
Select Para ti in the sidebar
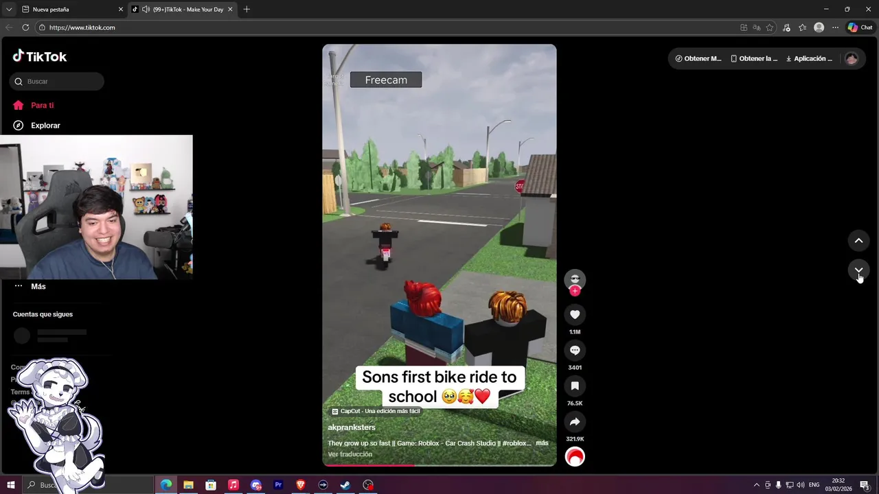click(33, 105)
